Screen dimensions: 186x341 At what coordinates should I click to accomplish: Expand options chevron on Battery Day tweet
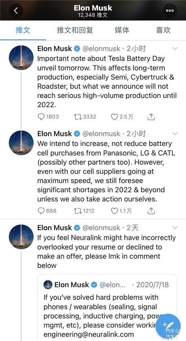click(x=175, y=49)
